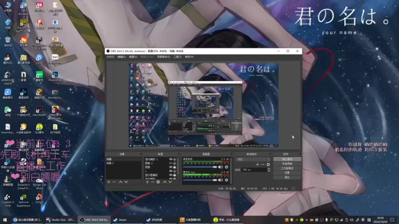The image size is (399, 224).
Task: Open the 场景集合(S) menu
Action: tap(164, 57)
